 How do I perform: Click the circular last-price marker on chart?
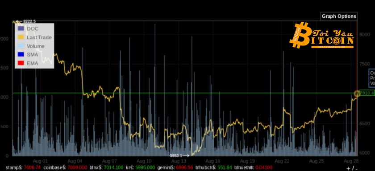(x=357, y=93)
